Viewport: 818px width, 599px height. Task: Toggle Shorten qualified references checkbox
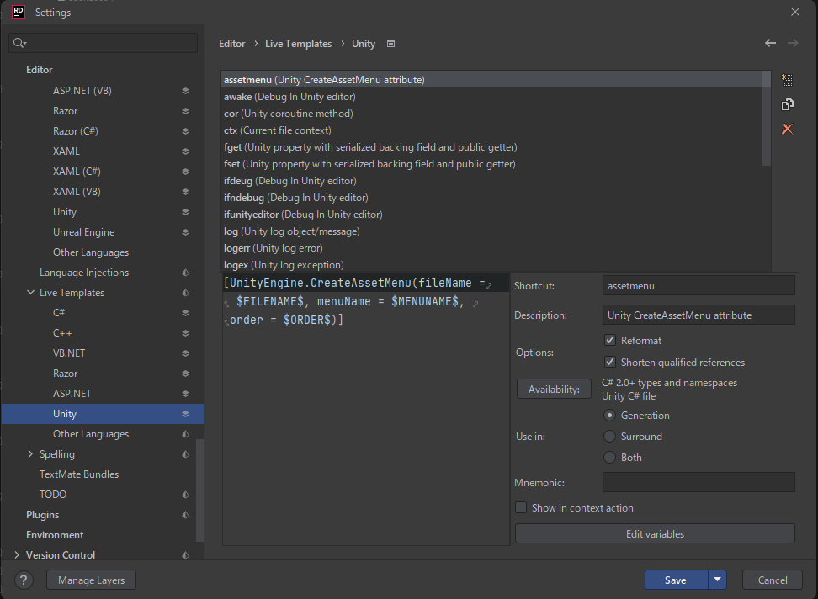click(609, 362)
